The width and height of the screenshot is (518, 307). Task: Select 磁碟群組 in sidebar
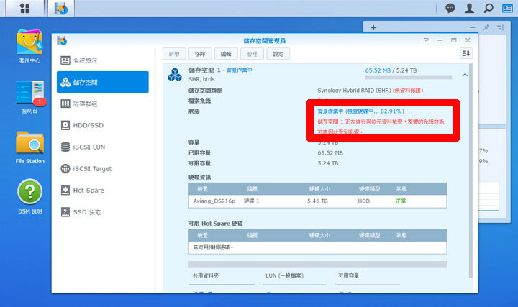pos(103,104)
